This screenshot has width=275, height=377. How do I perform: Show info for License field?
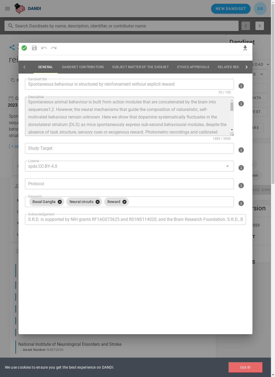click(241, 168)
